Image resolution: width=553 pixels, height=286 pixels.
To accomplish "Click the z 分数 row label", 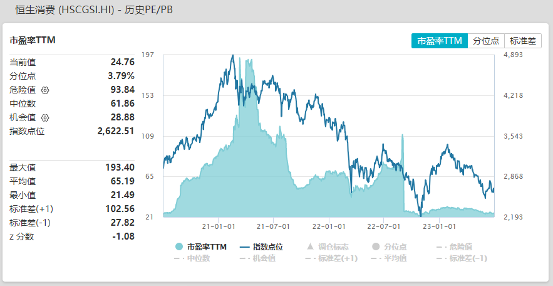I will [22, 236].
